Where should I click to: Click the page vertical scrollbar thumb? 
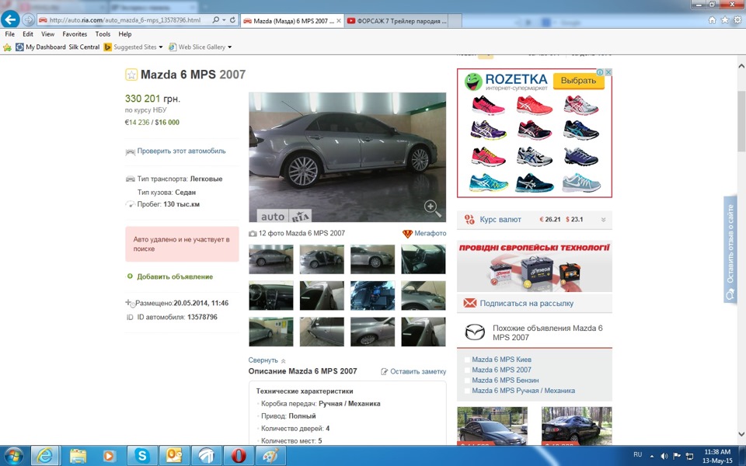point(741,121)
